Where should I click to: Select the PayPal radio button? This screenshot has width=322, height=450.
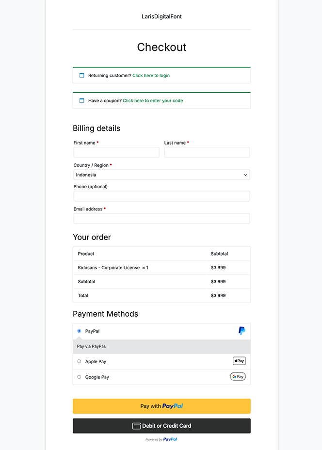point(79,331)
